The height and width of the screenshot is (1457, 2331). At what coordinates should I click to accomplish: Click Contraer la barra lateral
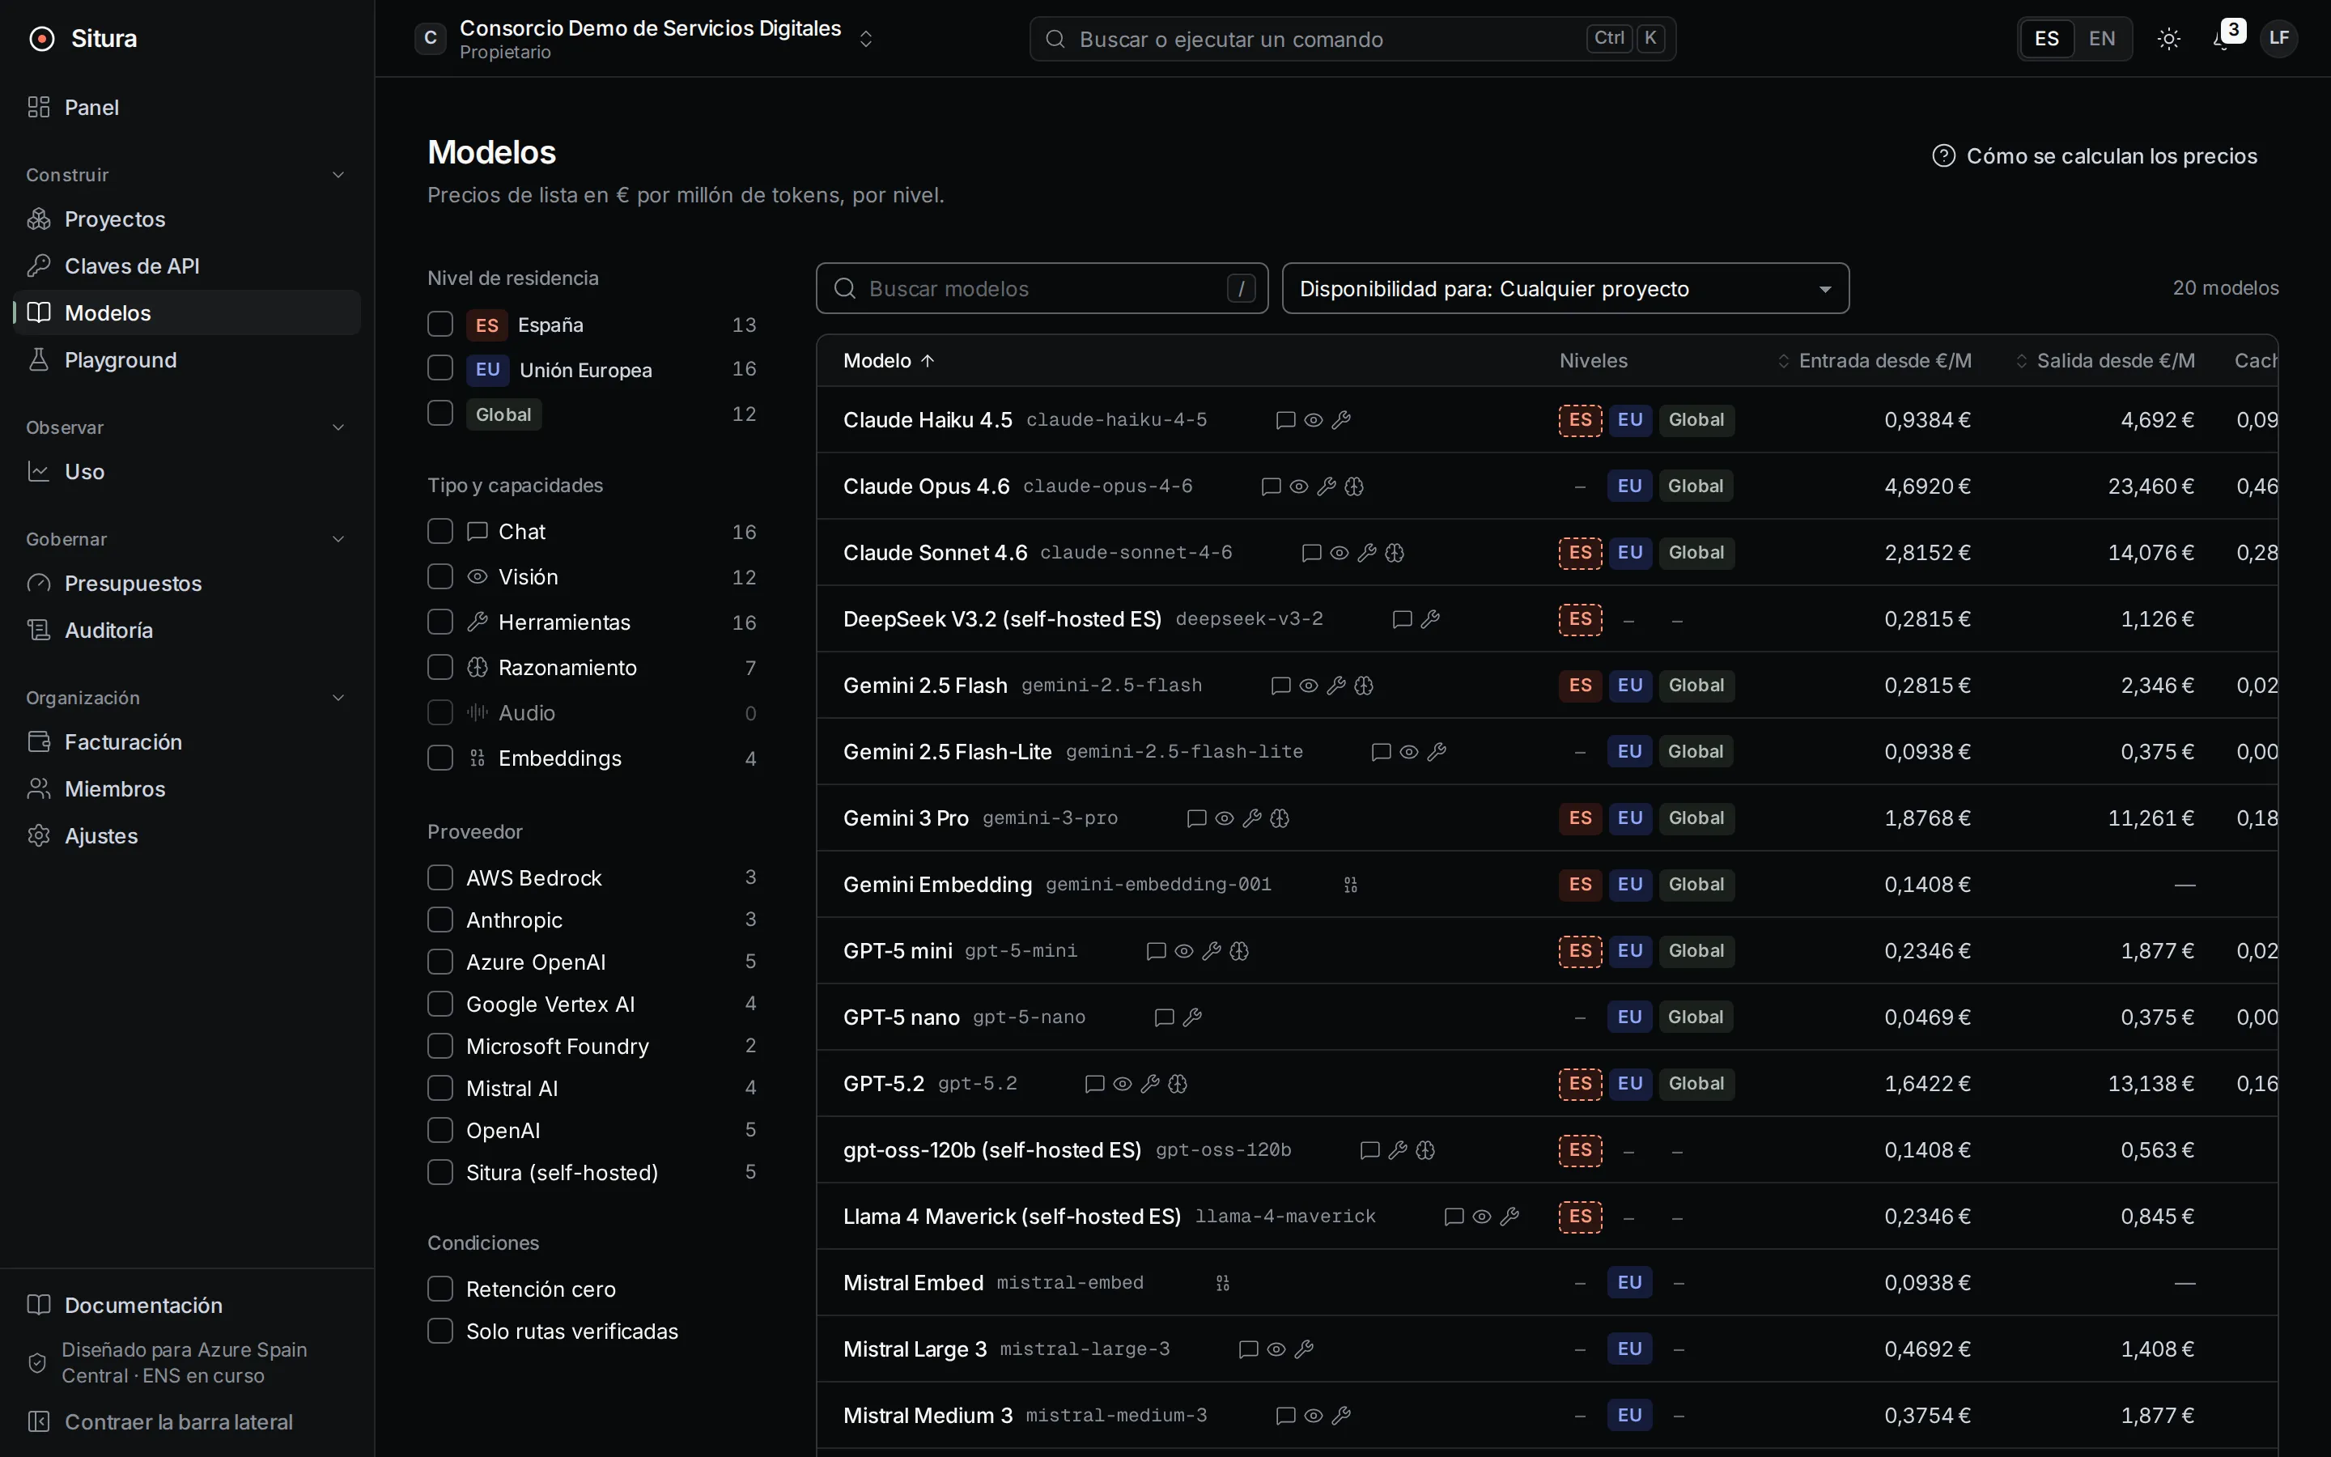(187, 1421)
